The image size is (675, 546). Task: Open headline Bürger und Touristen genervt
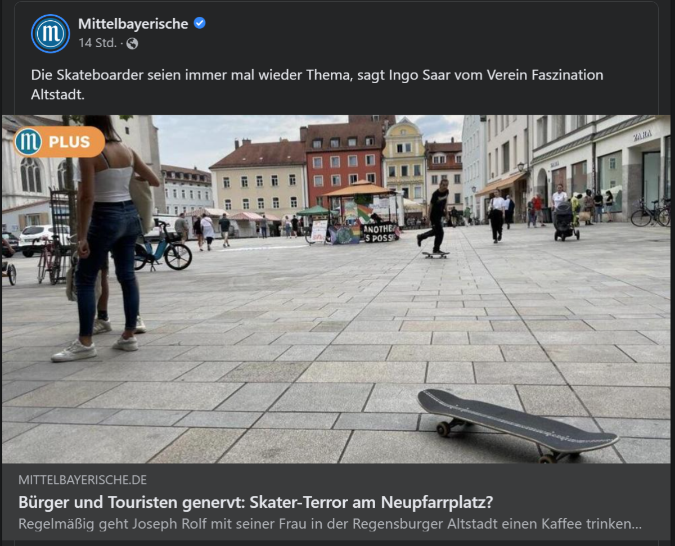[x=256, y=502]
